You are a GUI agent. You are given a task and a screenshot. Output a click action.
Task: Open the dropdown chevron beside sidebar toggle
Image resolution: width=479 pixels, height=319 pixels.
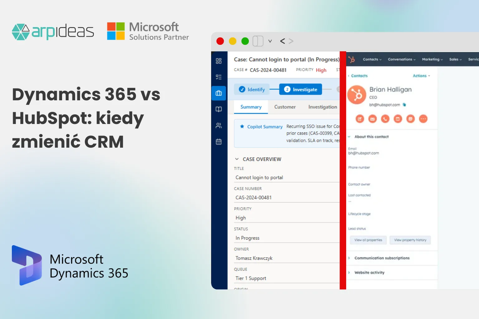270,41
